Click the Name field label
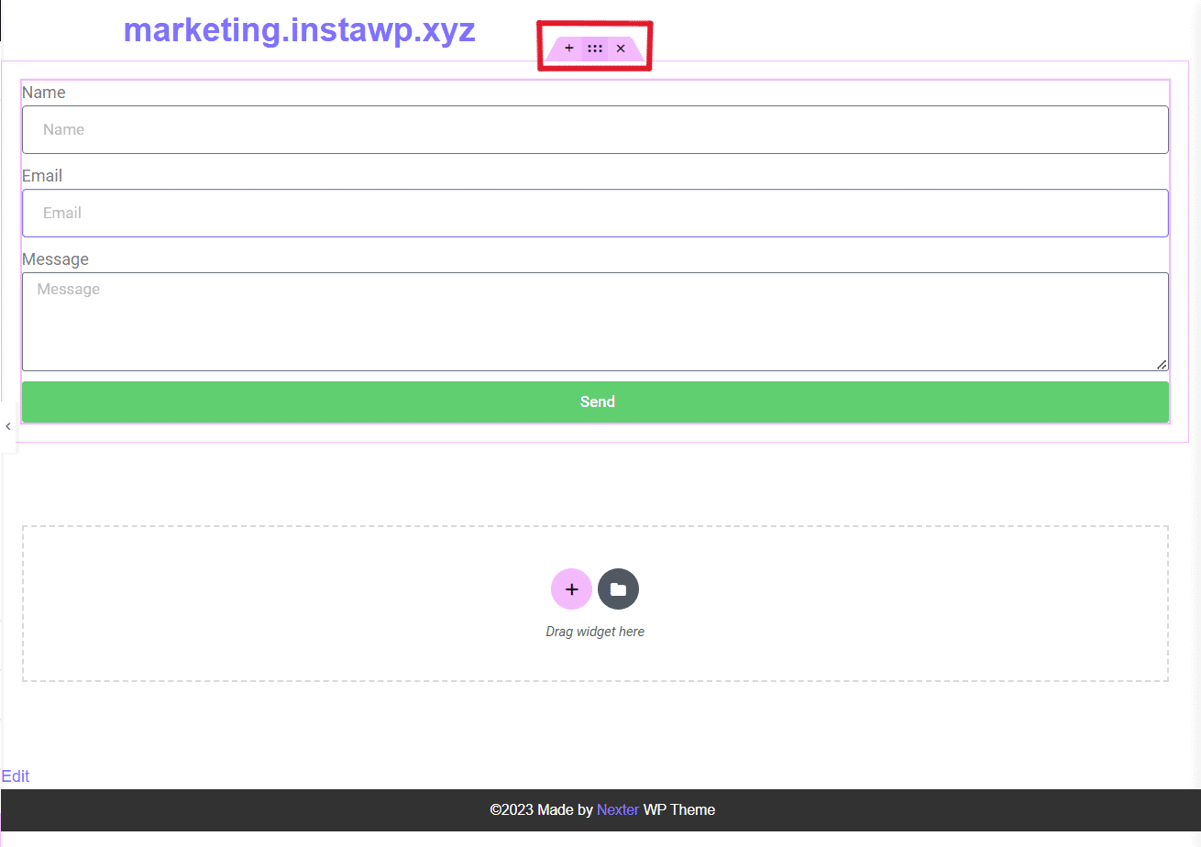1201x847 pixels. pyautogui.click(x=44, y=93)
